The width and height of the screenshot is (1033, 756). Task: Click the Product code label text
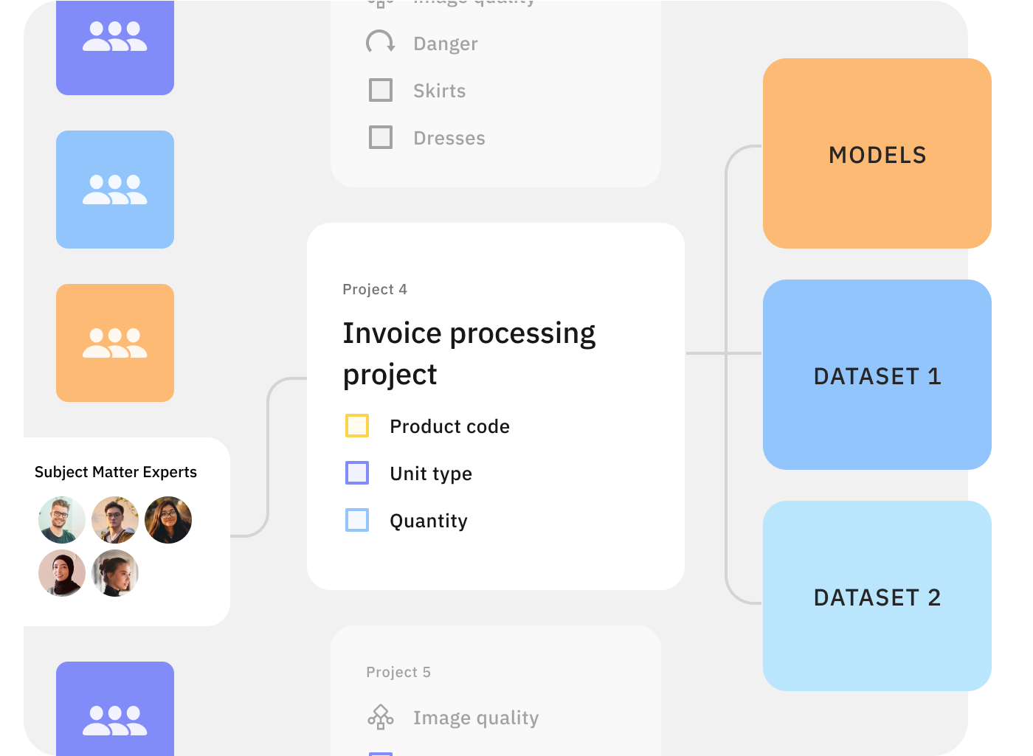pyautogui.click(x=450, y=426)
